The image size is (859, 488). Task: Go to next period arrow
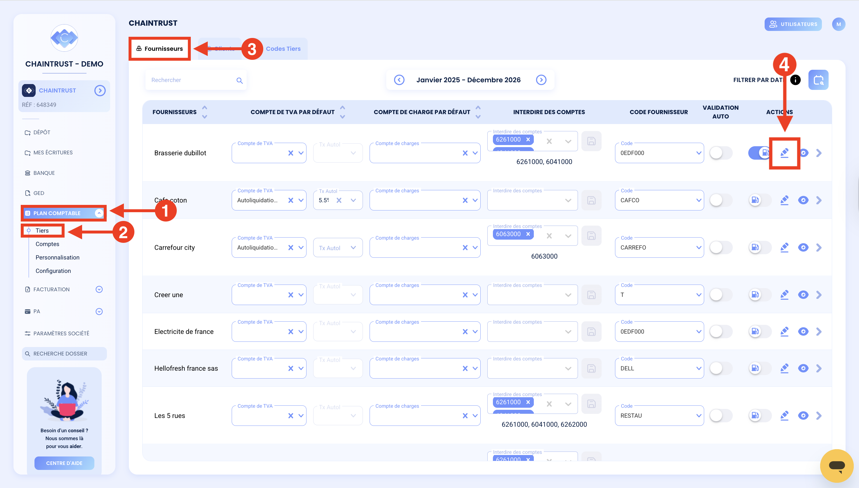click(x=541, y=80)
